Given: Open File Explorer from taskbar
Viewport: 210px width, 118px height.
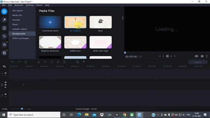Looking at the screenshot, I should [x=87, y=115].
